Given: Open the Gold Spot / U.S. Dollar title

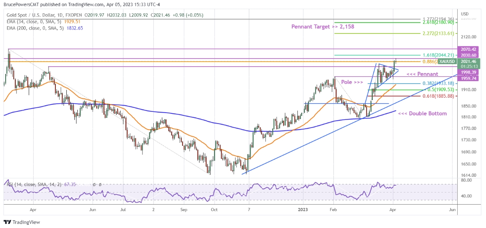Looking at the screenshot, I should coord(41,15).
